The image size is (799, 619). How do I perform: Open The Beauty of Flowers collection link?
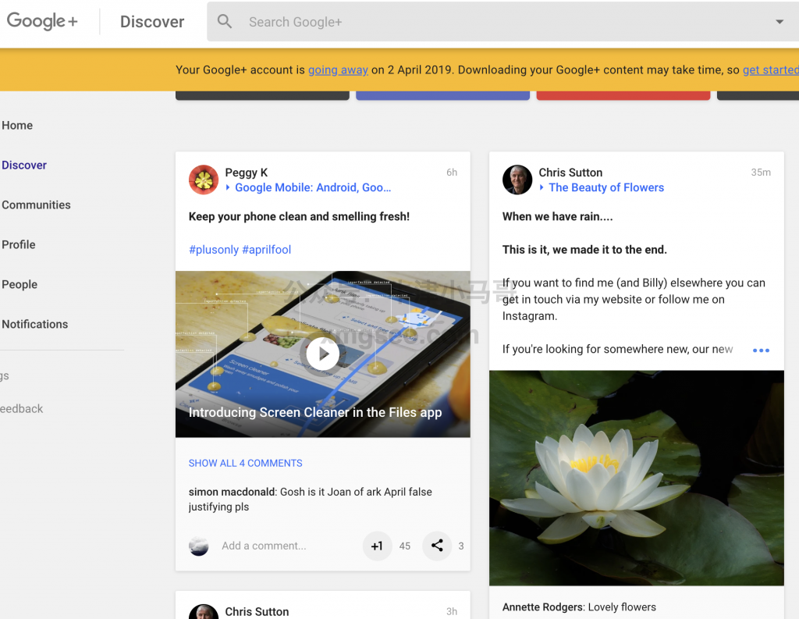(x=605, y=187)
